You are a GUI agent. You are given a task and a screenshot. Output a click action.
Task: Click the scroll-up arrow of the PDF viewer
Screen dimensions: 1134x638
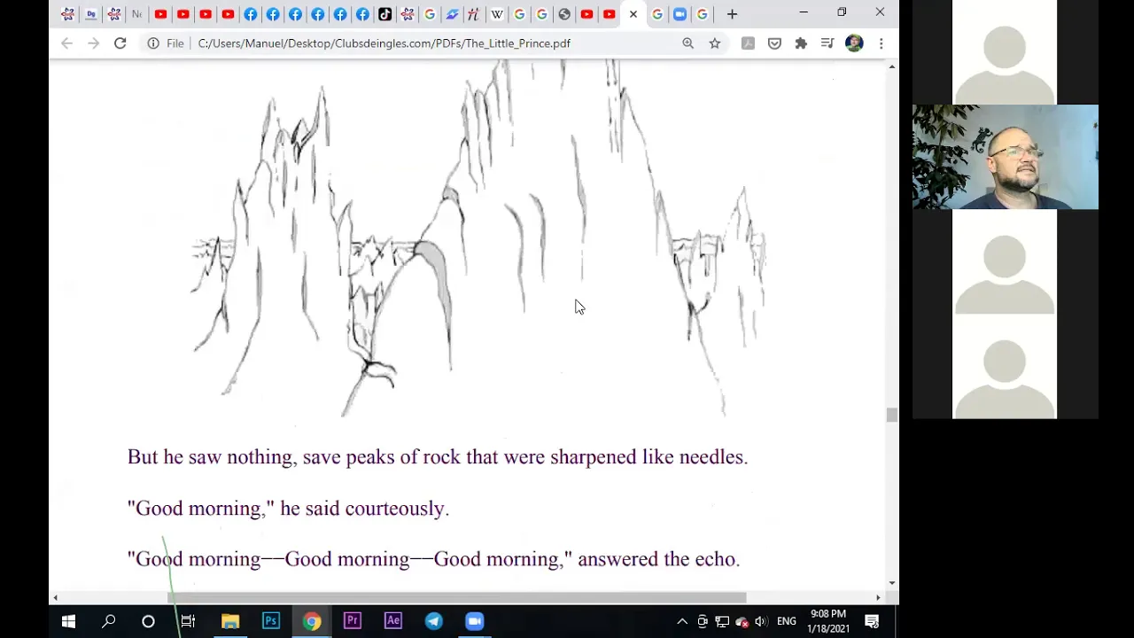pos(891,66)
